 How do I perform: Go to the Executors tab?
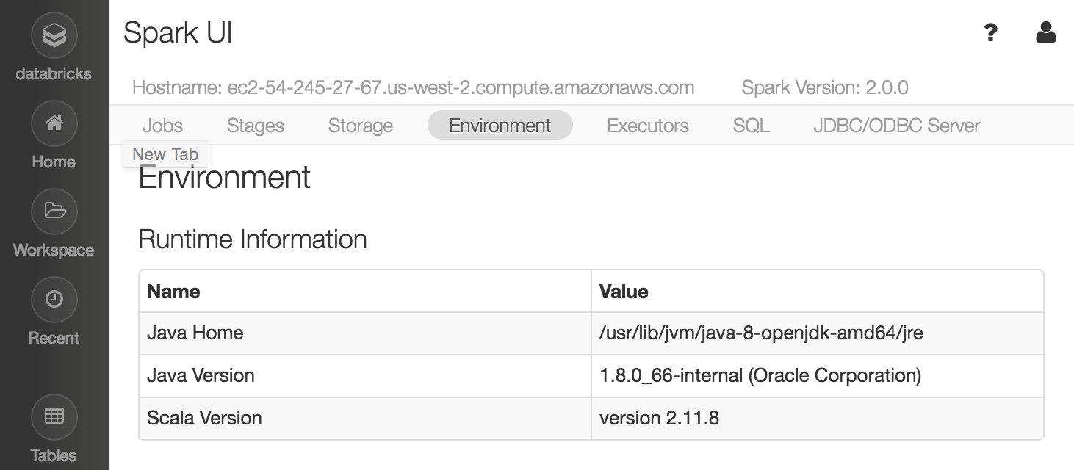647,126
